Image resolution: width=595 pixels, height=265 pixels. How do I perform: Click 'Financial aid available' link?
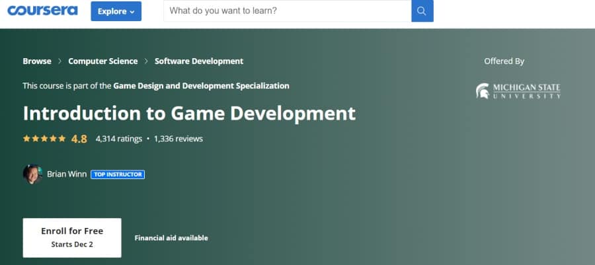coord(171,238)
